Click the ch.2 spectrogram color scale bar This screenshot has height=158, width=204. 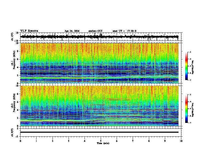[x=186, y=109]
